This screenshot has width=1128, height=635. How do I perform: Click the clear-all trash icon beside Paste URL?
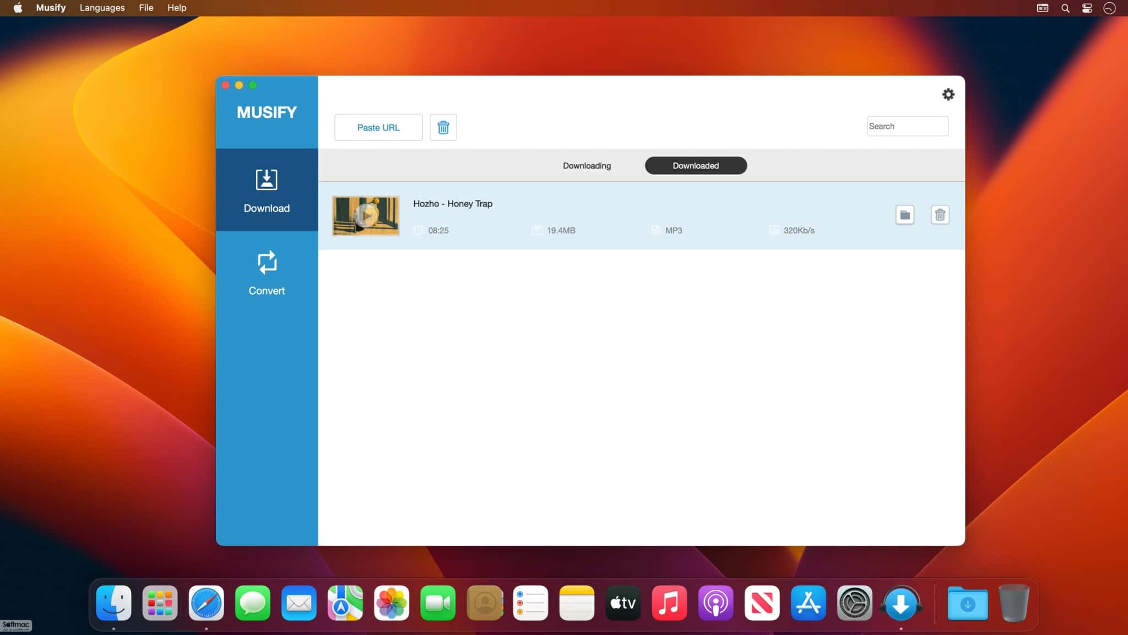click(443, 127)
